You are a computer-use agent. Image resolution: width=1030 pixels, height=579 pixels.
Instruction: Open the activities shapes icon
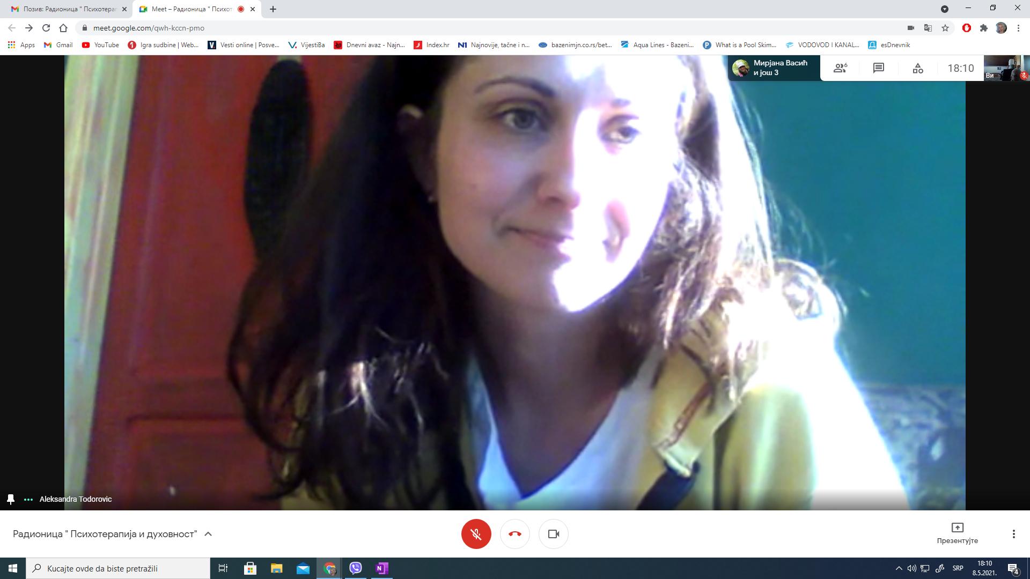917,68
